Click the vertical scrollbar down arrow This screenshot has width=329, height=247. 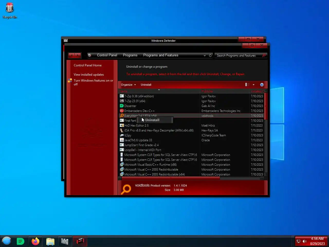(266, 174)
